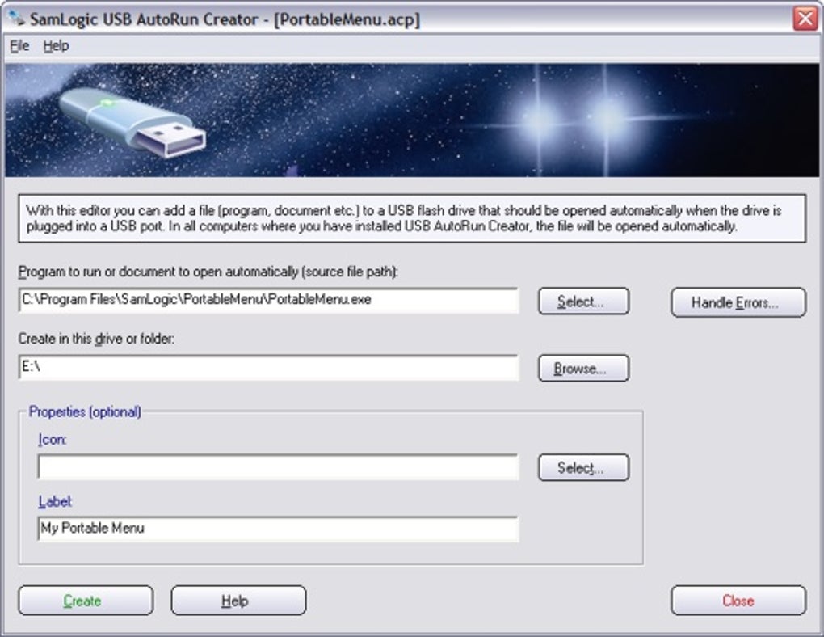Click the drive or folder field

[x=268, y=367]
